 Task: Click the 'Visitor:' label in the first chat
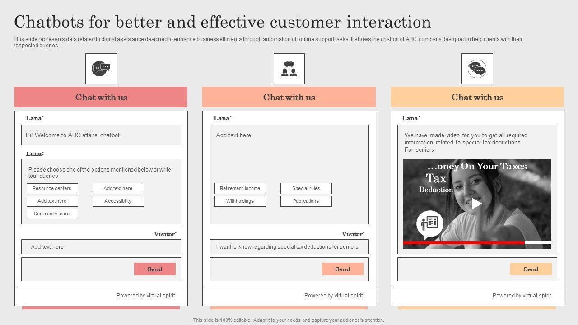165,234
